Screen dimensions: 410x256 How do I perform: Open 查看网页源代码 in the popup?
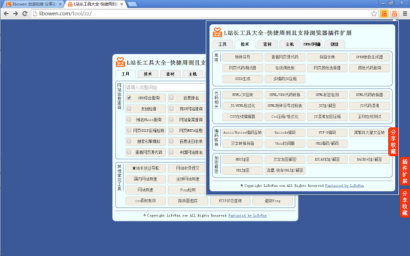285,57
